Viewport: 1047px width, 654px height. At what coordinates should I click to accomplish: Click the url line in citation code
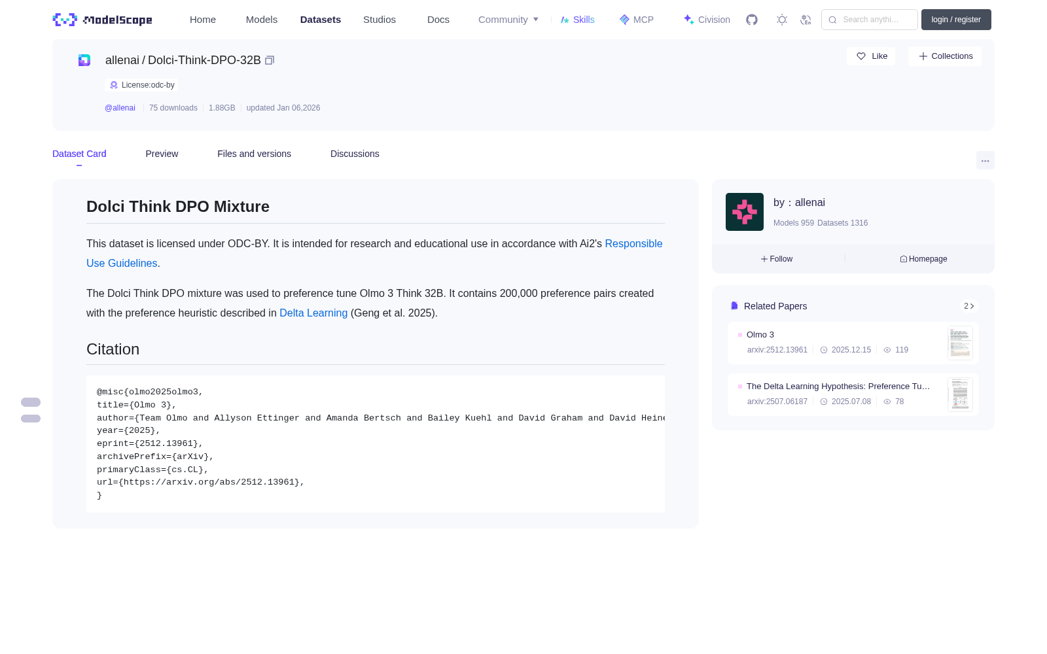click(x=201, y=482)
